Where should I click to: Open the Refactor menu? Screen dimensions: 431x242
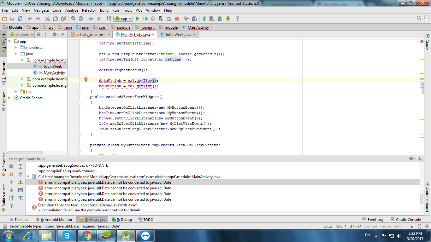[x=89, y=10]
